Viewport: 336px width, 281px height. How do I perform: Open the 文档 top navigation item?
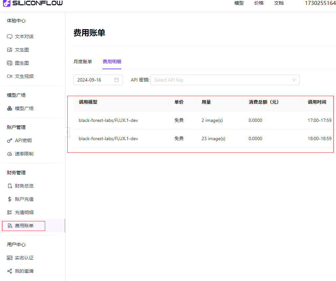279,3
